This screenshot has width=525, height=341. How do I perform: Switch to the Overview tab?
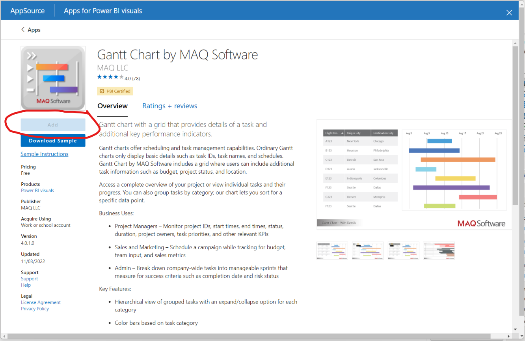tap(113, 106)
